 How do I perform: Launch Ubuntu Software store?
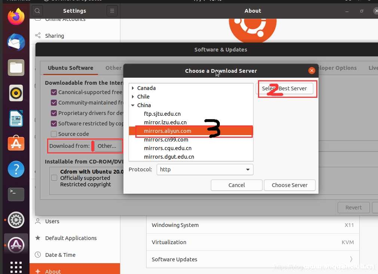pos(16,143)
